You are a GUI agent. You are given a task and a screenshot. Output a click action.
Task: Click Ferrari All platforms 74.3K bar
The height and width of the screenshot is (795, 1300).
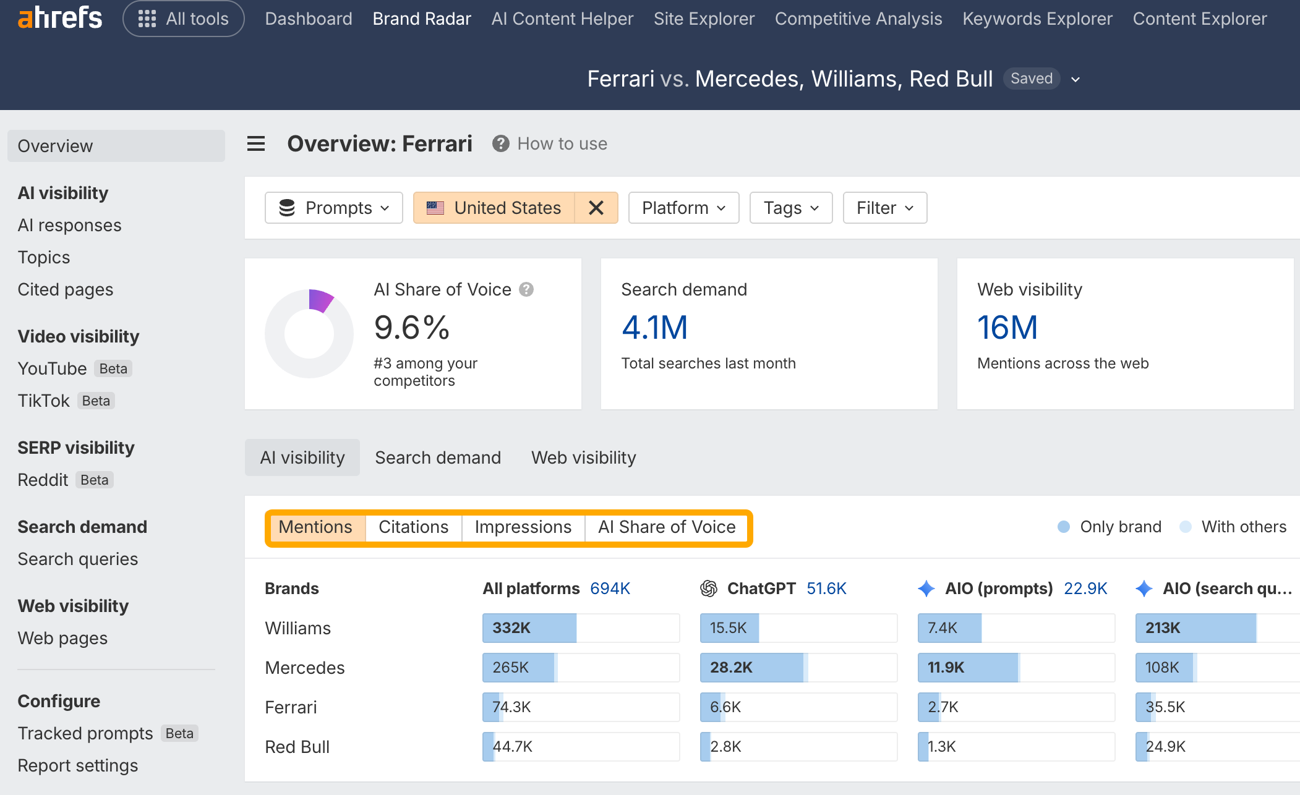pos(581,707)
